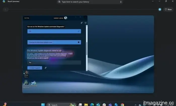Select the Yes option to talk to an agent
This screenshot has width=176, height=106.
click(x=54, y=62)
